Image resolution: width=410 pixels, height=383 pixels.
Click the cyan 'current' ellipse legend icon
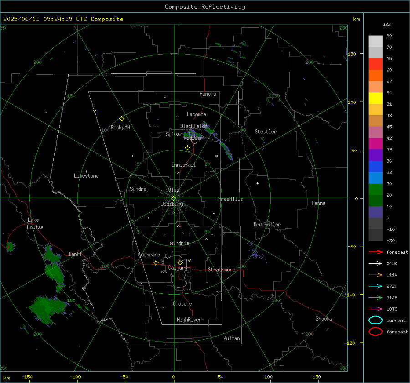click(375, 320)
